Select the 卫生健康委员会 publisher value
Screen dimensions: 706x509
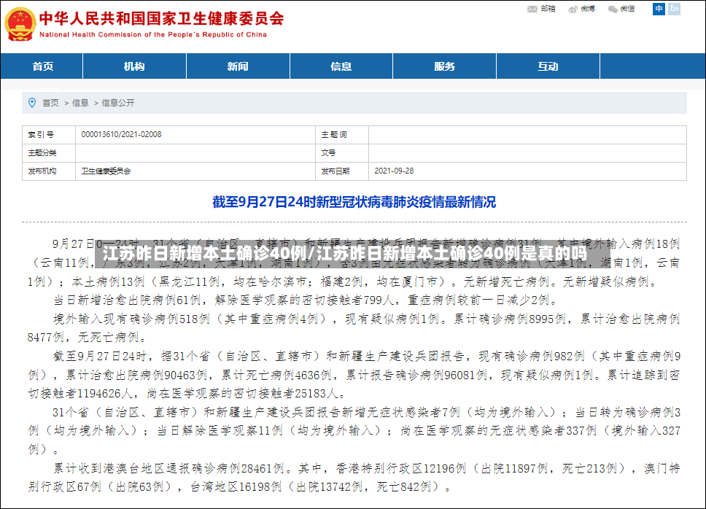pos(106,171)
